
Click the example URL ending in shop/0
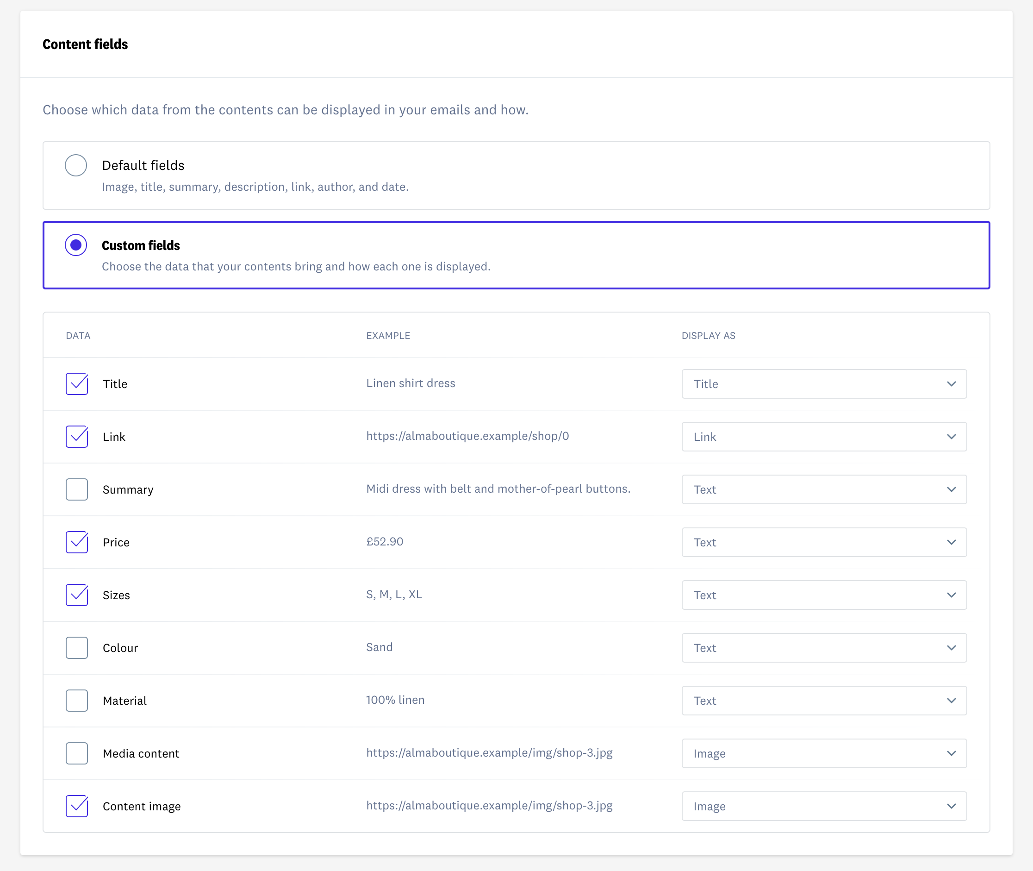point(467,437)
